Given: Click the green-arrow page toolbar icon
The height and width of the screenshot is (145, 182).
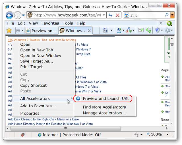Looking at the screenshot, I should [x=141, y=30].
